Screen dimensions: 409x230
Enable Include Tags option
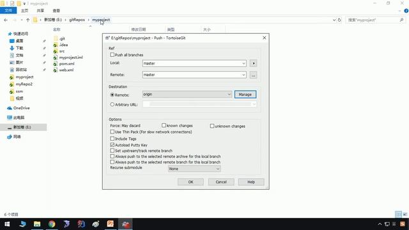(112, 139)
